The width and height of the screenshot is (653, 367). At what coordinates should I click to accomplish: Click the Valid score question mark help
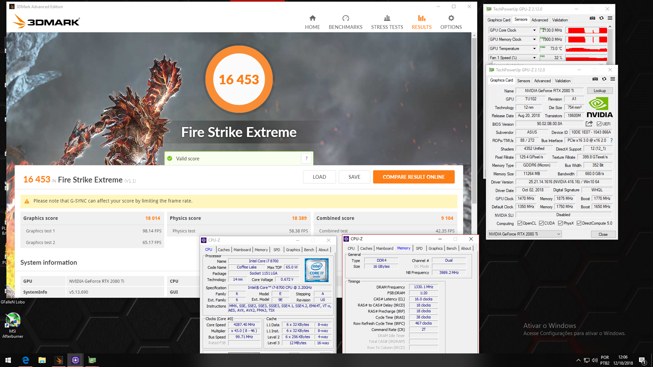click(306, 158)
